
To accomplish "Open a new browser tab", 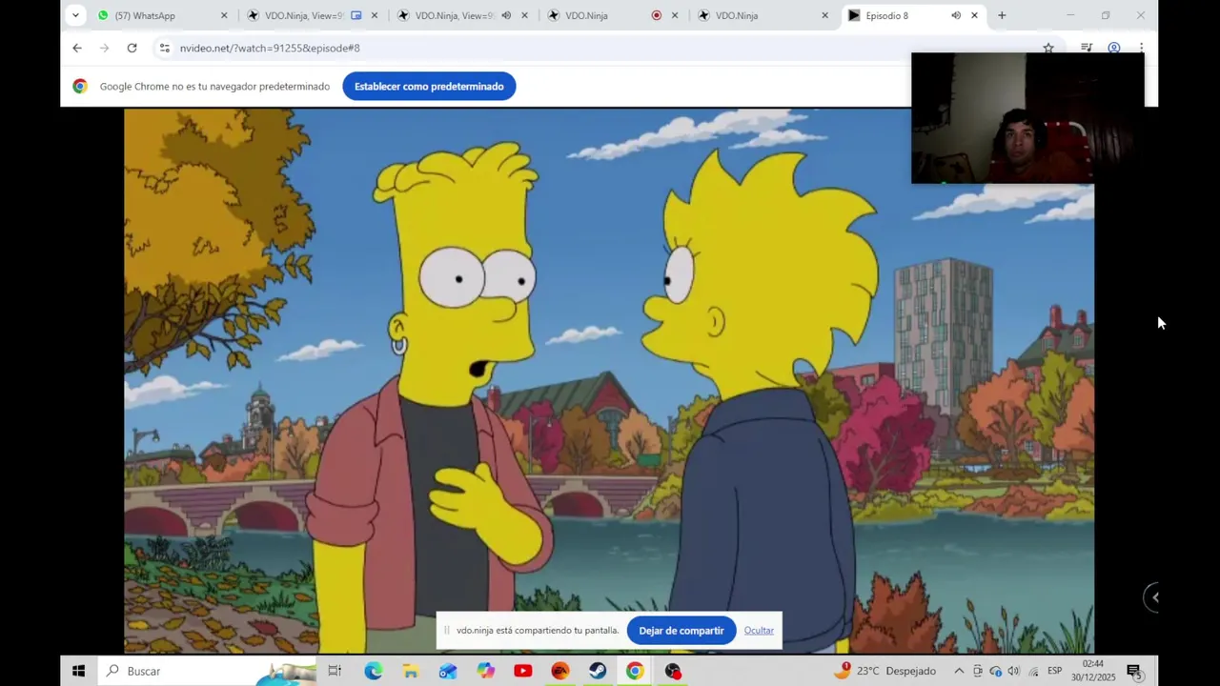I will 1002,15.
